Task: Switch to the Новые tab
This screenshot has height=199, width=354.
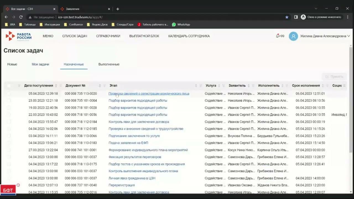Action: pyautogui.click(x=12, y=64)
